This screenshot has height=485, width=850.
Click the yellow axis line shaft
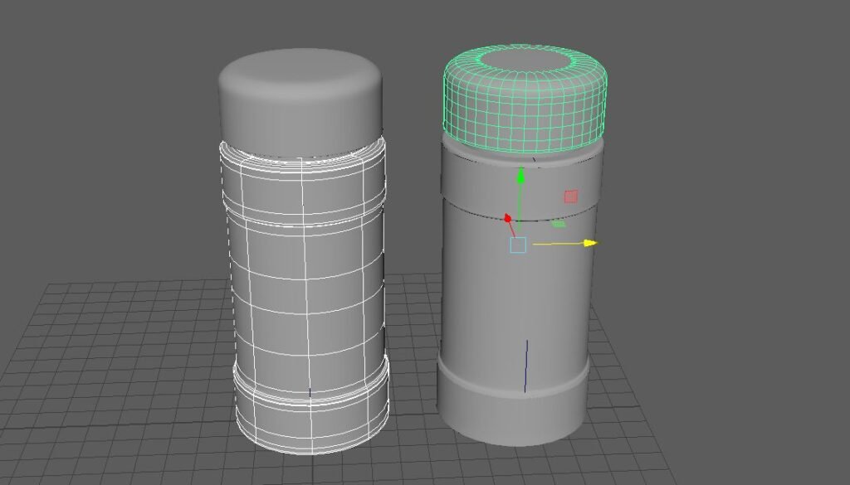click(559, 244)
